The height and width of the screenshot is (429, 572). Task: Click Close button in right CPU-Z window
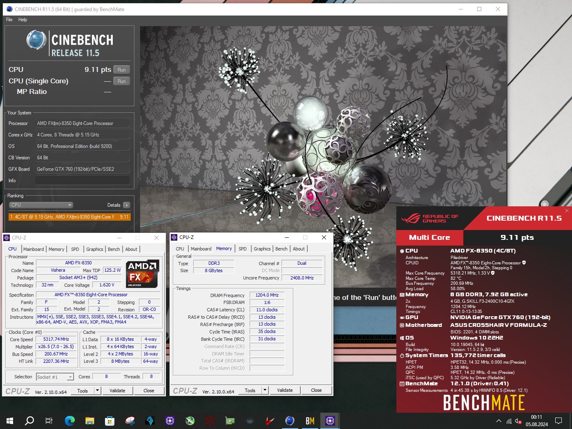pyautogui.click(x=316, y=391)
